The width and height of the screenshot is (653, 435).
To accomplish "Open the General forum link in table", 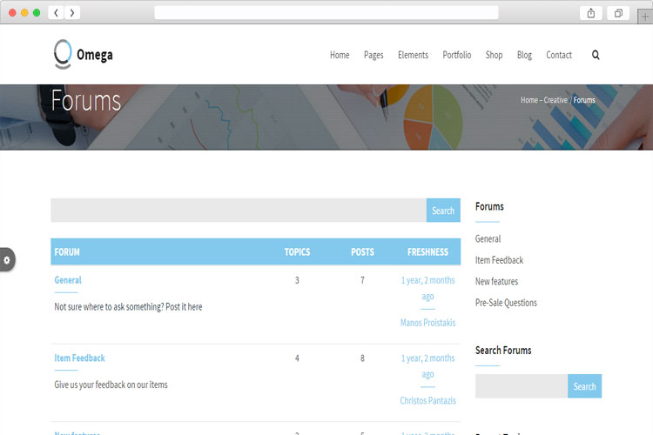I will point(68,280).
